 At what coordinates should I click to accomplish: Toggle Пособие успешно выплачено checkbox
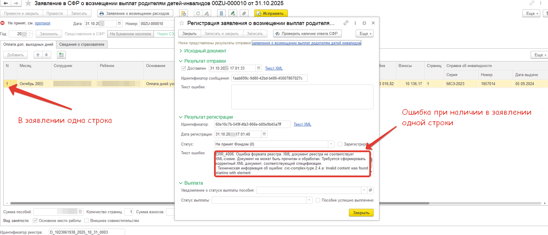[x=318, y=200]
